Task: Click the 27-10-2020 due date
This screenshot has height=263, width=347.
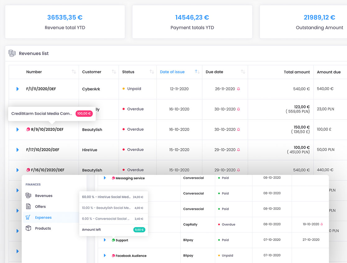Action: 311,240
